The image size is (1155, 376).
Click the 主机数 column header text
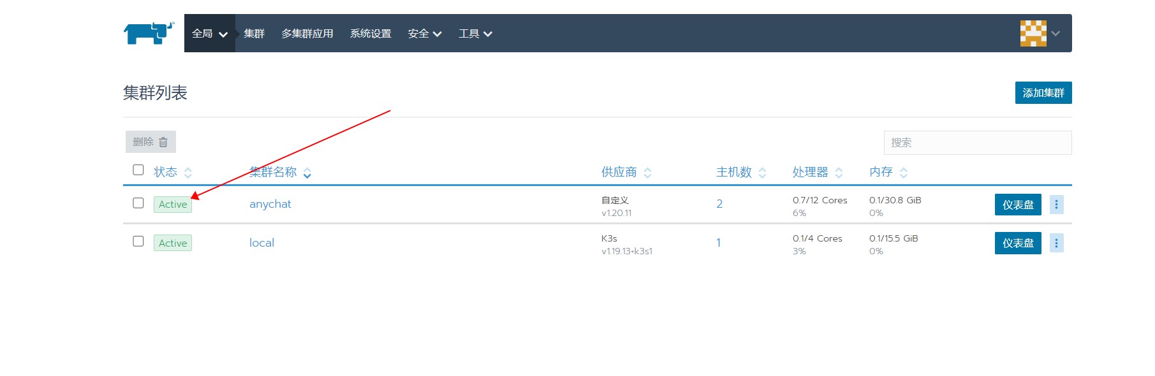[x=734, y=172]
